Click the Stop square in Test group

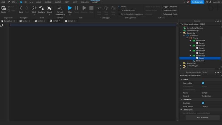91,8
